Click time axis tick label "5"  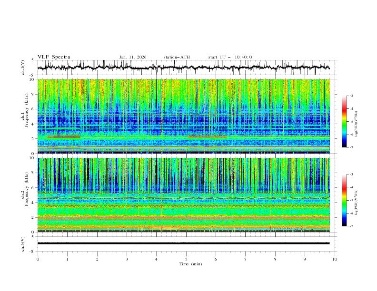coord(186,259)
